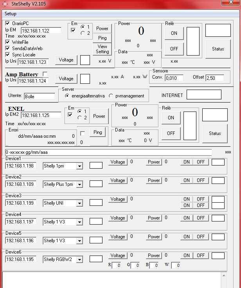Switch Device1 ON
Viewport: 241px width, 288px height.
[x=187, y=162]
